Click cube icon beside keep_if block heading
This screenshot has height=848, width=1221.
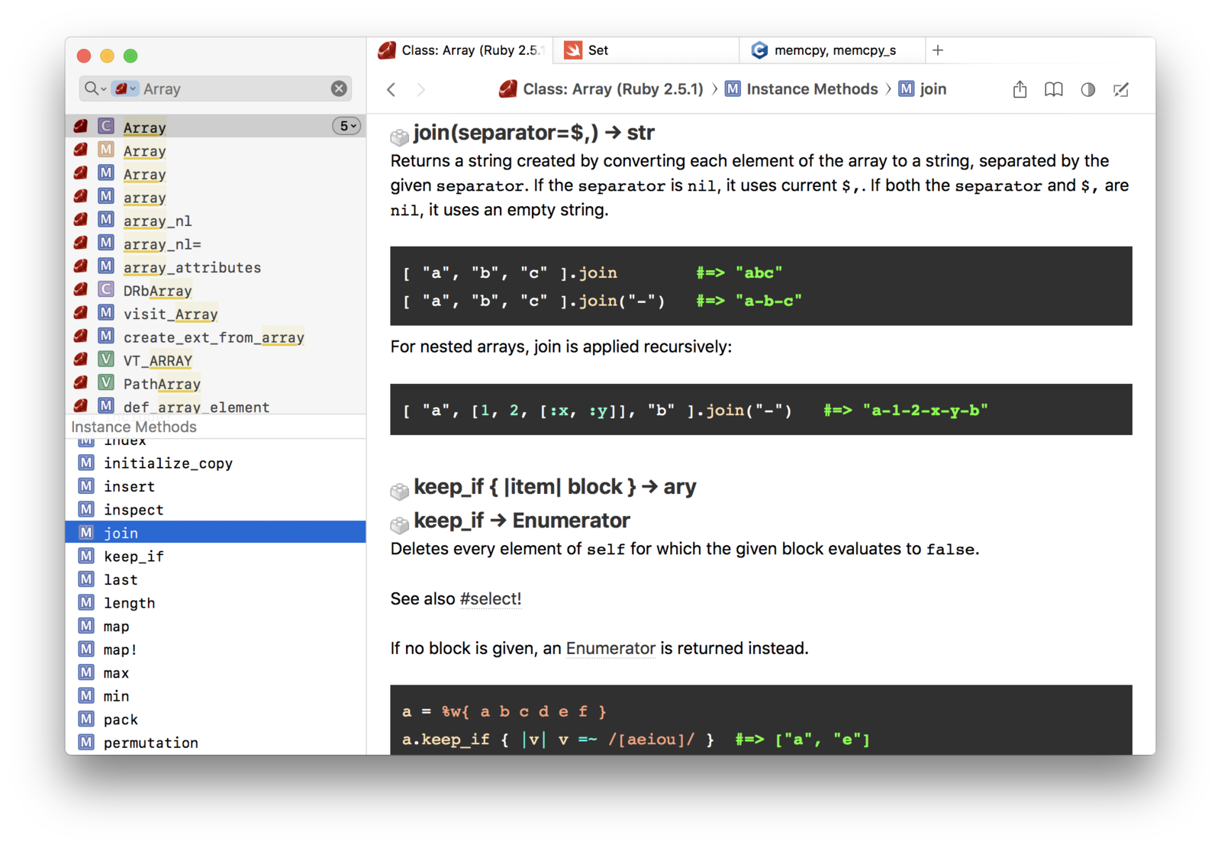399,491
